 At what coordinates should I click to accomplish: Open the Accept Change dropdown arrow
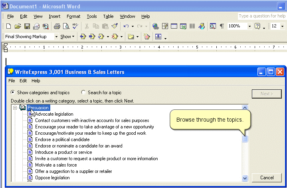coord(108,37)
